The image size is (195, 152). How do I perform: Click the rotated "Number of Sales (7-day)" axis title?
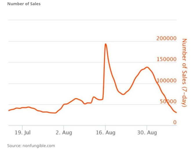pyautogui.click(x=184, y=72)
